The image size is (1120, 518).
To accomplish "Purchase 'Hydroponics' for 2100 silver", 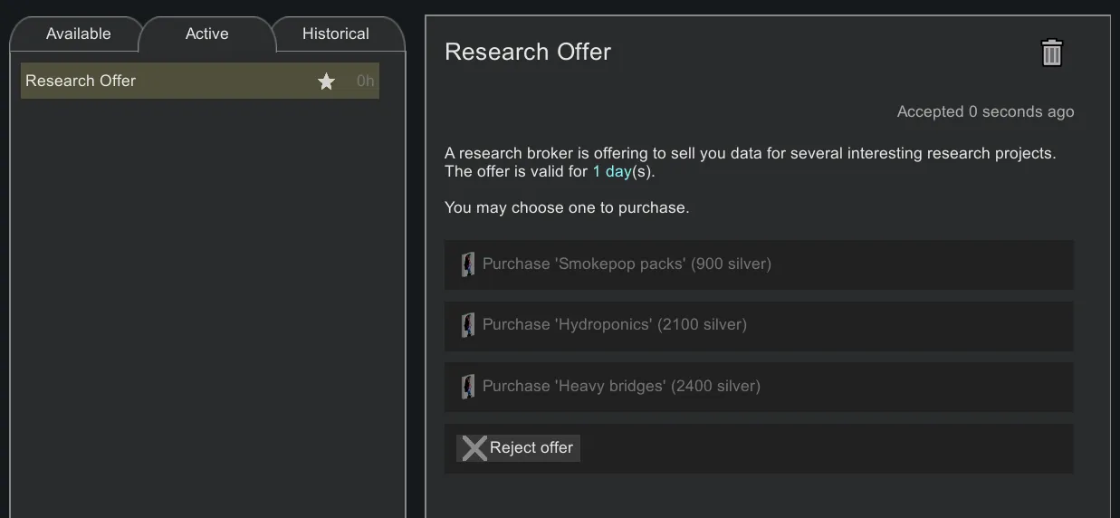I will (614, 325).
